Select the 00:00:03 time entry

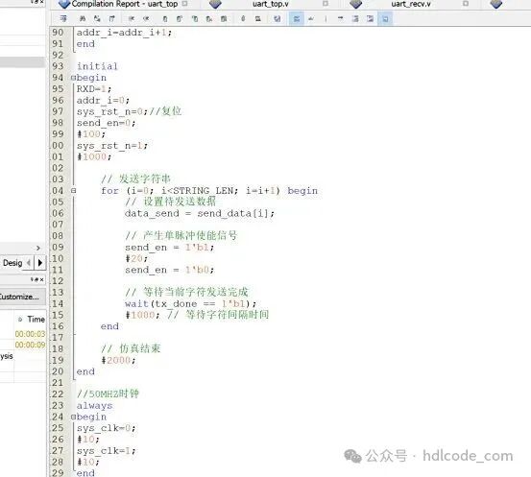click(x=30, y=334)
